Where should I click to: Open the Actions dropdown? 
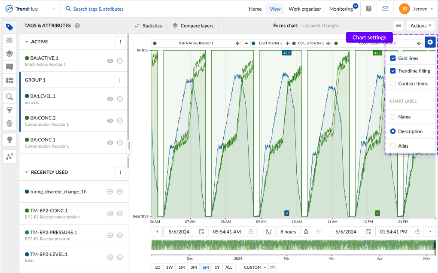pyautogui.click(x=421, y=26)
